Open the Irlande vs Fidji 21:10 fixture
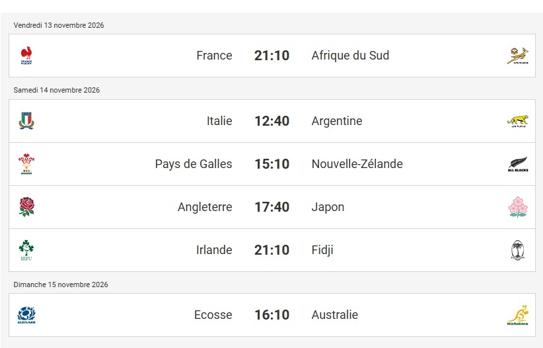Viewport: 543px width, 348px height. point(272,250)
